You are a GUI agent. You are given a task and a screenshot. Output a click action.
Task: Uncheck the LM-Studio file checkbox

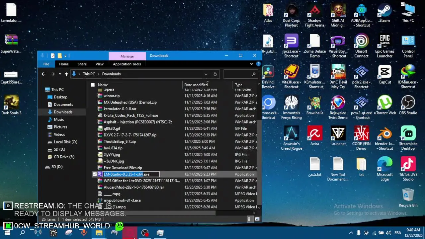coord(95,174)
